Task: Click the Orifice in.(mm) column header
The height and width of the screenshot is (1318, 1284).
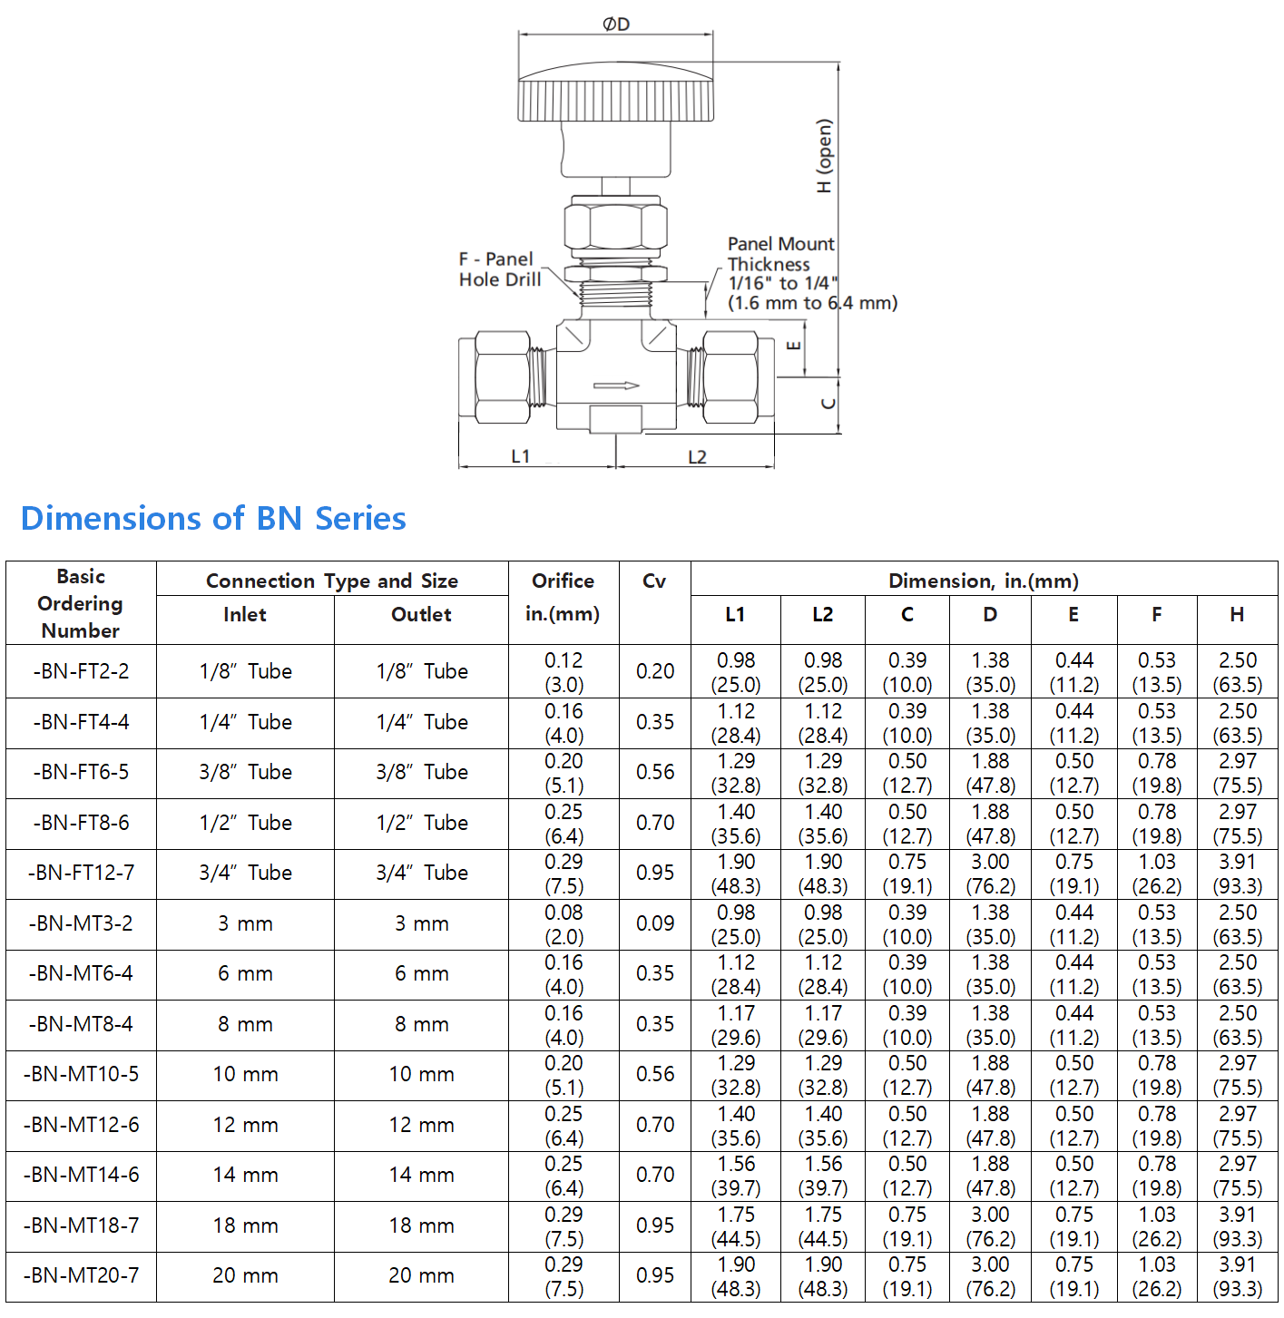Action: click(563, 597)
